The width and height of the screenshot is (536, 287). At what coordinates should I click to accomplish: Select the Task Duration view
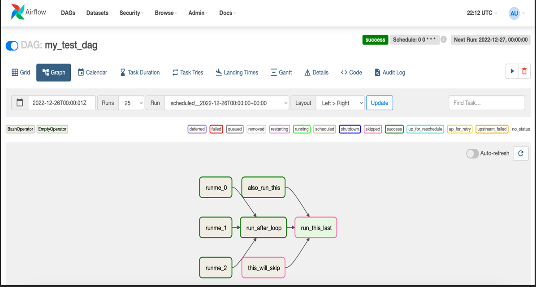click(x=139, y=72)
